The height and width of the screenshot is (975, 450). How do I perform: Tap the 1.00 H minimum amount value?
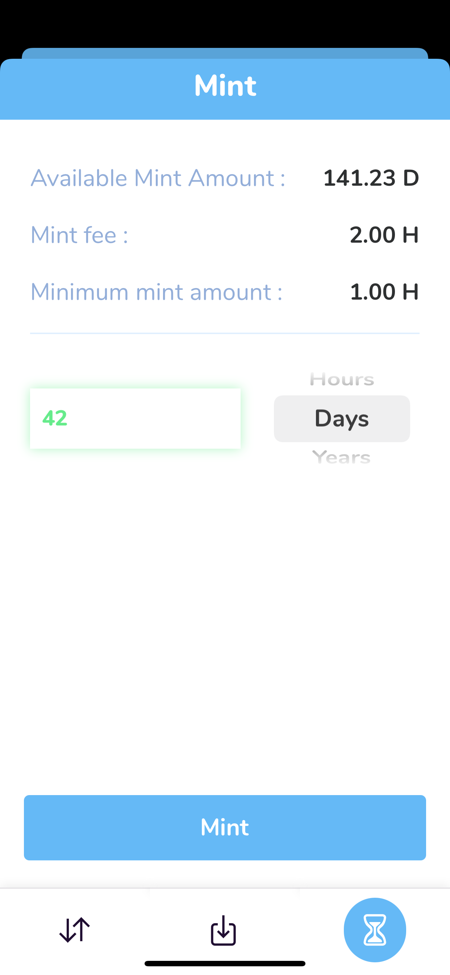pyautogui.click(x=384, y=292)
